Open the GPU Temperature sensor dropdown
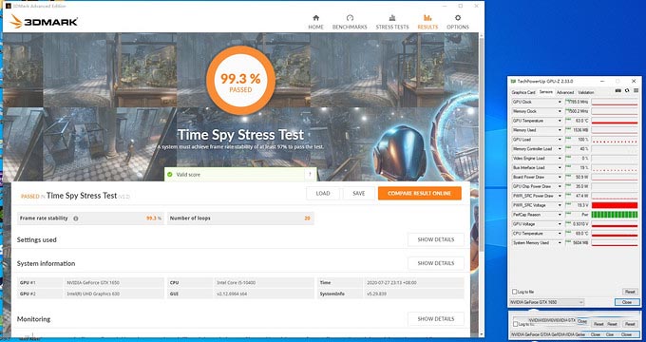The width and height of the screenshot is (646, 342). point(560,121)
